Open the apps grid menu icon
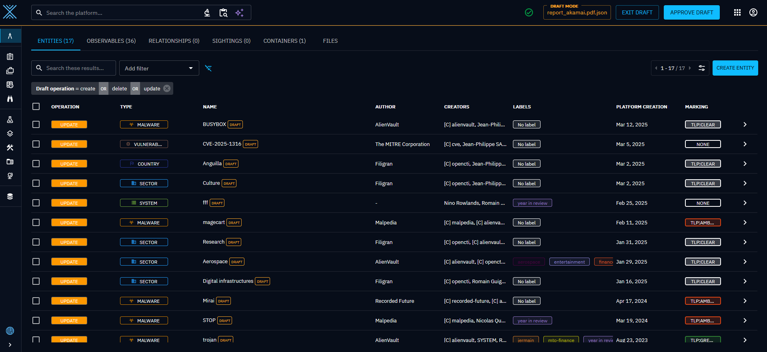Screen dimensions: 767x352 click(x=737, y=12)
